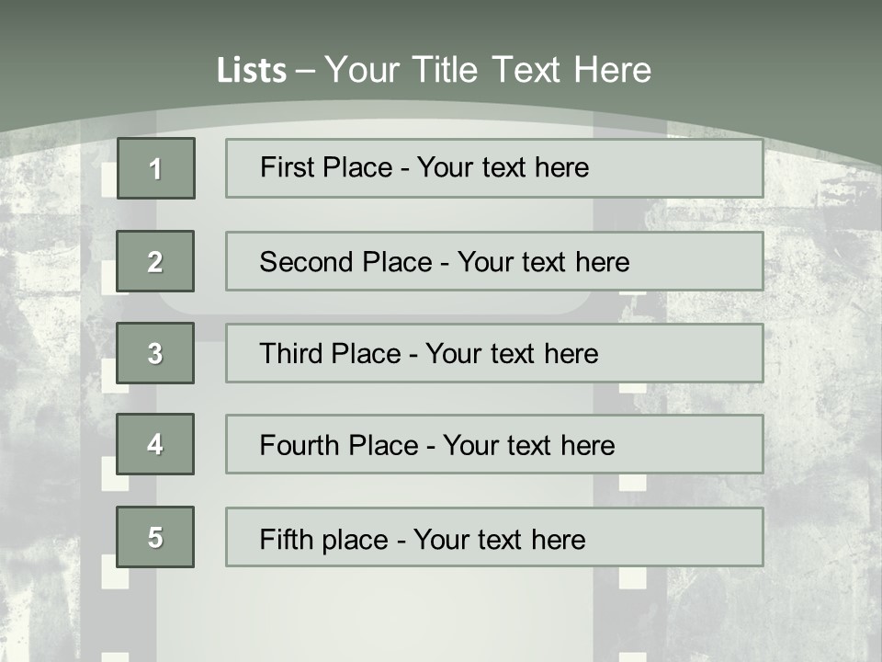Click "Your text here" in the Fourth Place row
The height and width of the screenshot is (662, 882).
click(528, 446)
